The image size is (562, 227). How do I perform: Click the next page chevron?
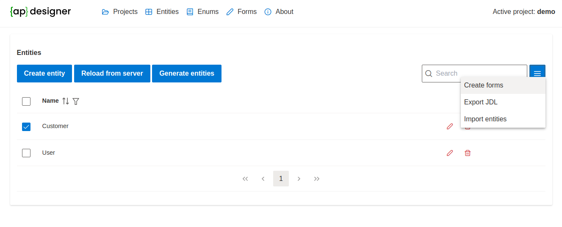[299, 179]
